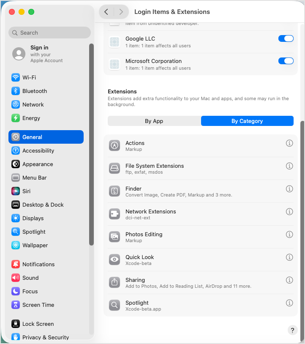Open Lock Screen settings

click(x=38, y=324)
